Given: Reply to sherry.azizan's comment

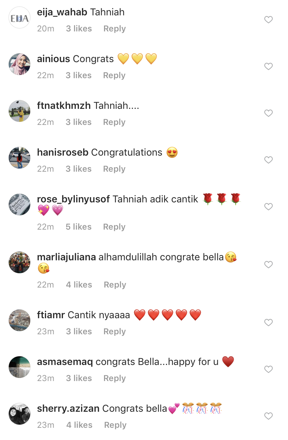Looking at the screenshot, I should click(115, 425).
